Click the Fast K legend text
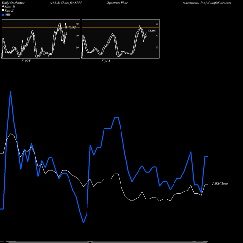Viewport: 243px width, 243px height. pos(9,11)
